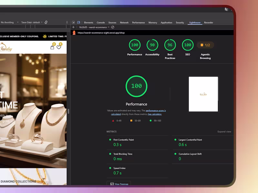Switch to the Console tab

[101, 23]
